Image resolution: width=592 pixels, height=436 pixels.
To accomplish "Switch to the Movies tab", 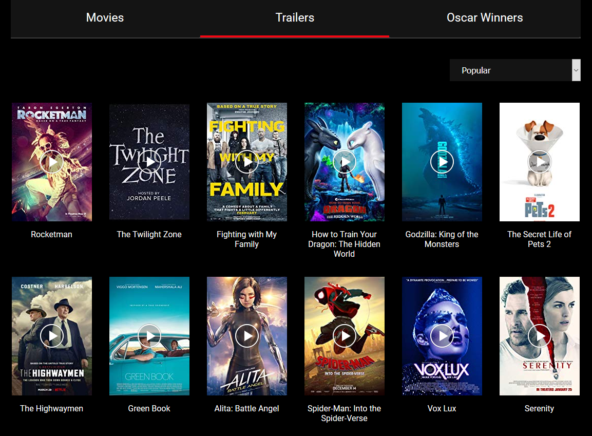I will point(105,18).
